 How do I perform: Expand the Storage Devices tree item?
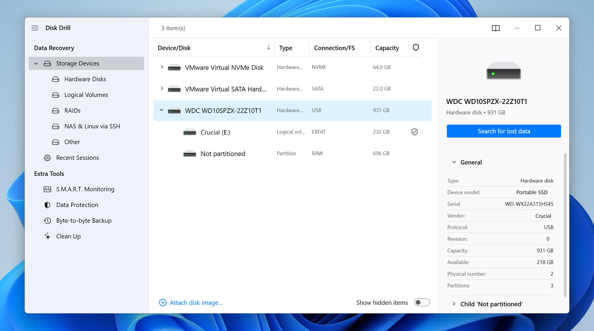click(36, 63)
